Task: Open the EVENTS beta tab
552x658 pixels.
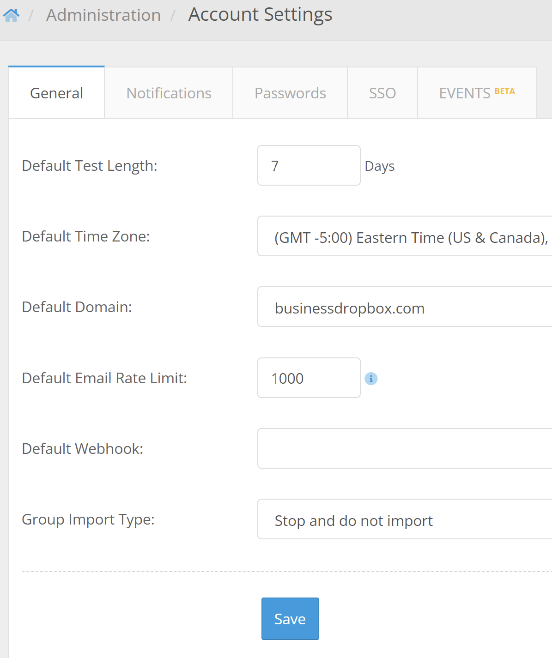Action: pos(477,93)
